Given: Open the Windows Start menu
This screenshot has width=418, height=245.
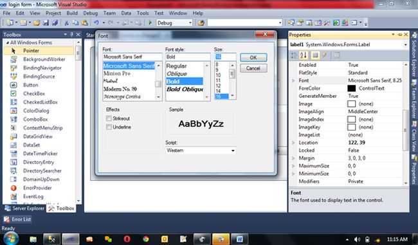Looking at the screenshot, I should (11, 239).
